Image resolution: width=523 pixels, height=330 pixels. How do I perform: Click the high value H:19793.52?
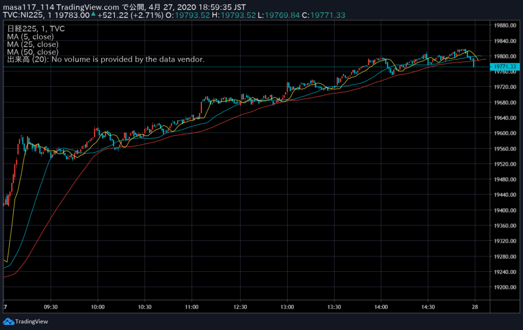(234, 15)
